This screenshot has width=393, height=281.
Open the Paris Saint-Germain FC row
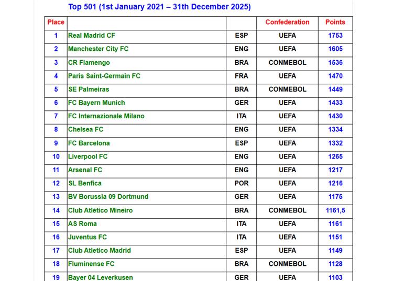coord(104,76)
